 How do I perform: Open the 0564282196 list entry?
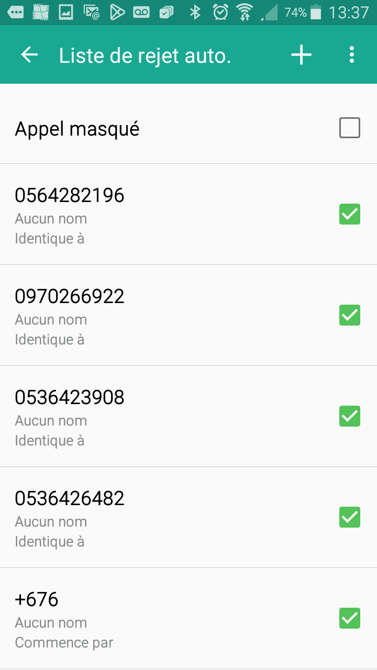188,214
